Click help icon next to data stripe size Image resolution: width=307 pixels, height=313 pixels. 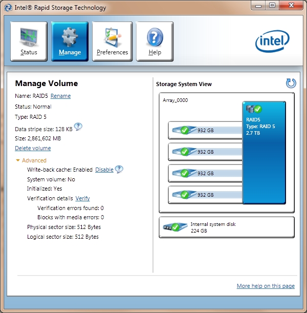(78, 127)
